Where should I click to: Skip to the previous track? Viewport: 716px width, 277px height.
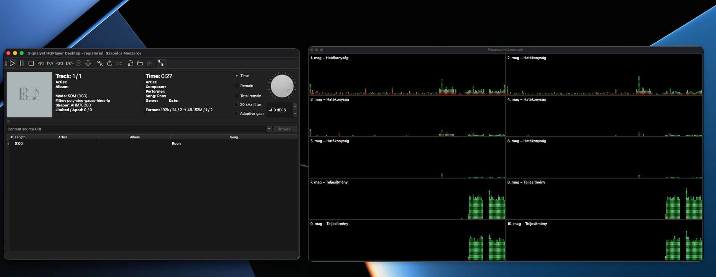coord(41,63)
